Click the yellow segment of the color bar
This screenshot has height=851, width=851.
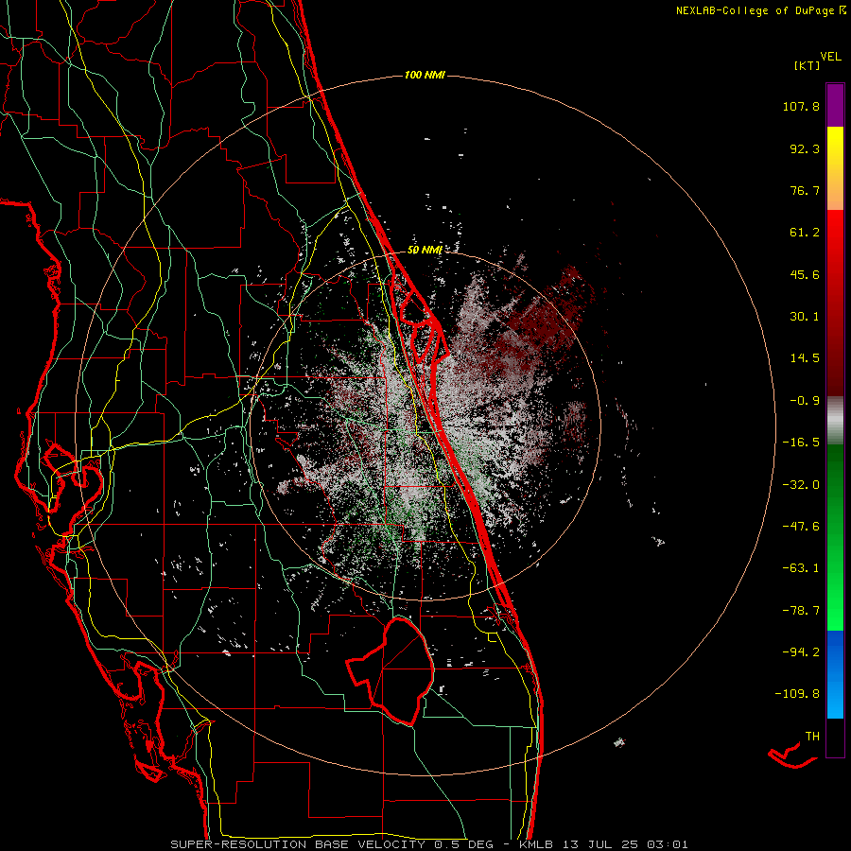click(x=835, y=168)
